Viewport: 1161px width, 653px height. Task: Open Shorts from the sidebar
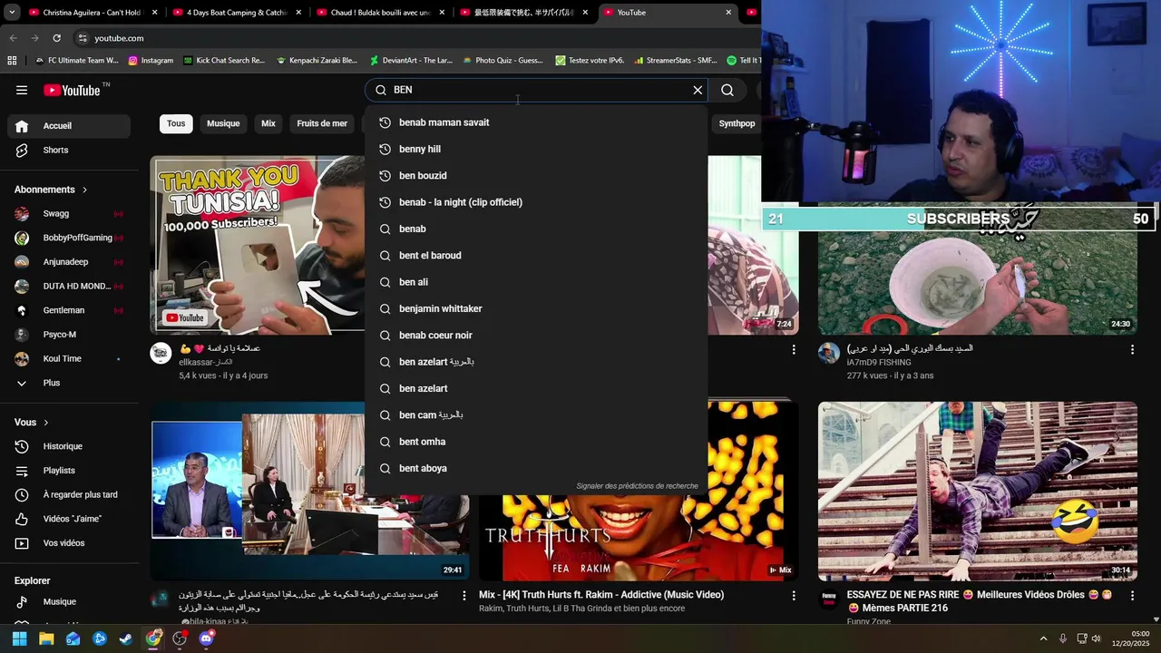[69, 150]
